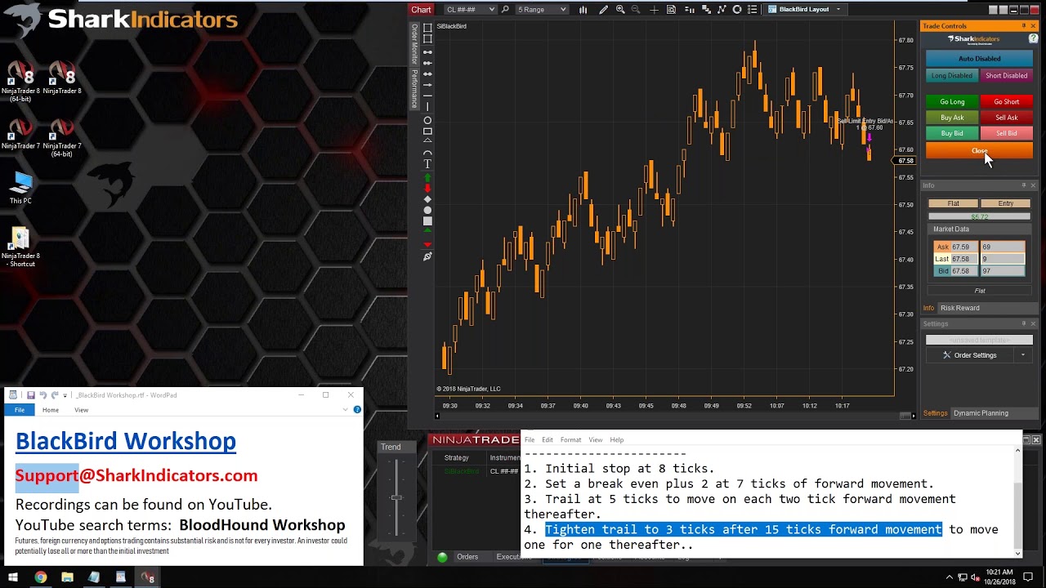
Task: Pin the Settings panel
Action: [x=1024, y=323]
